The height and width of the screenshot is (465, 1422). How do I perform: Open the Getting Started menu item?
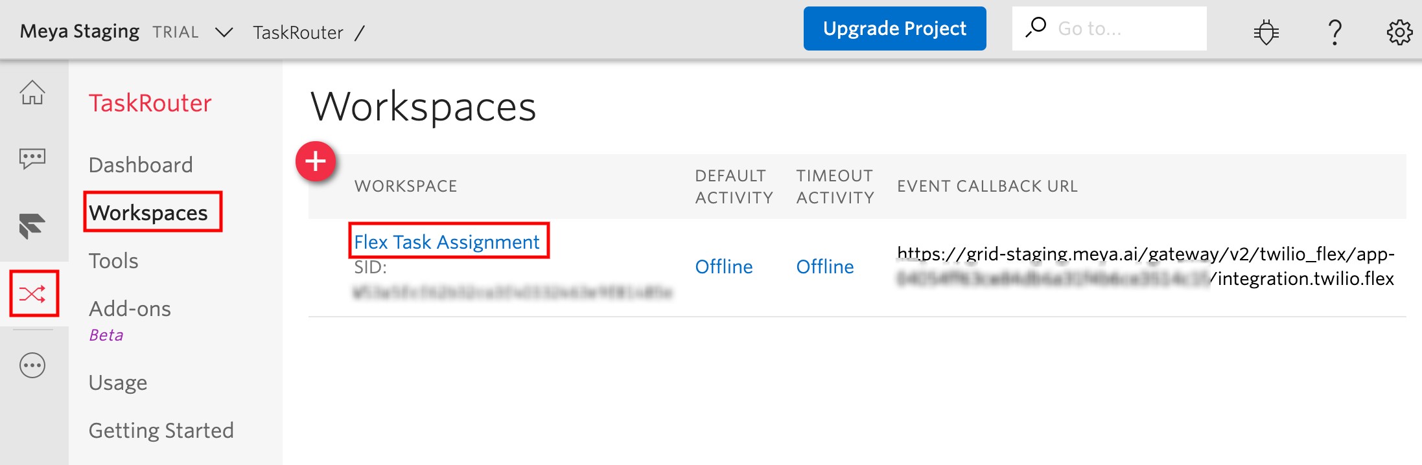(x=161, y=431)
